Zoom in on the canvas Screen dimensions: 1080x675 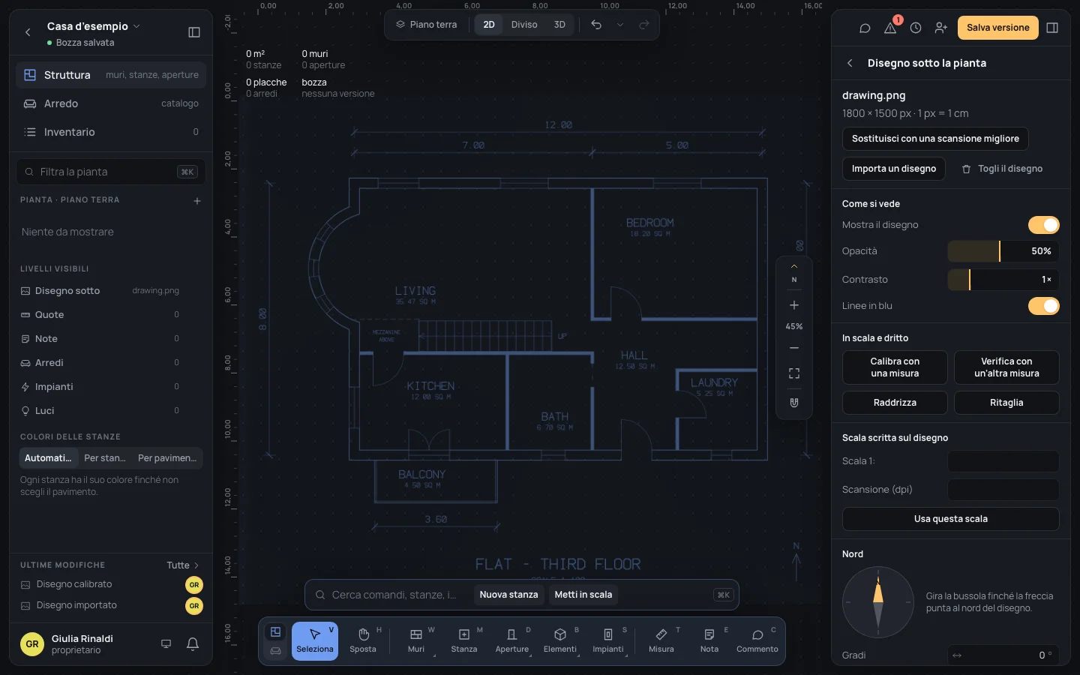[x=794, y=305]
